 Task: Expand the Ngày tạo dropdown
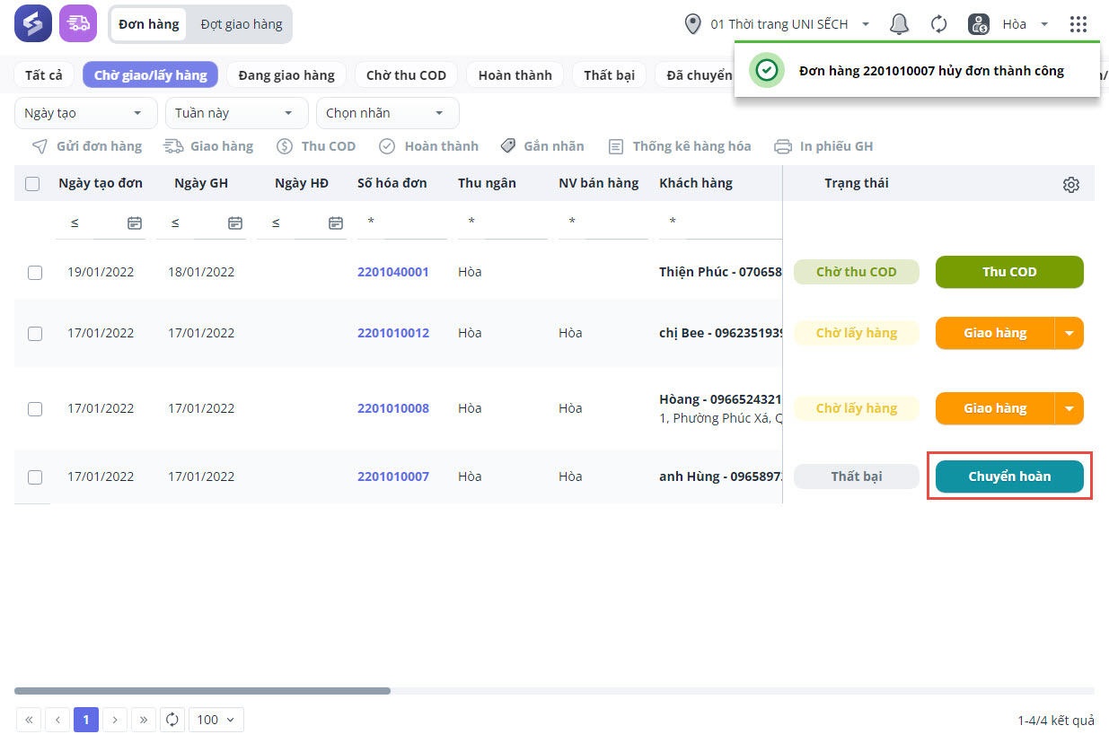pyautogui.click(x=83, y=113)
